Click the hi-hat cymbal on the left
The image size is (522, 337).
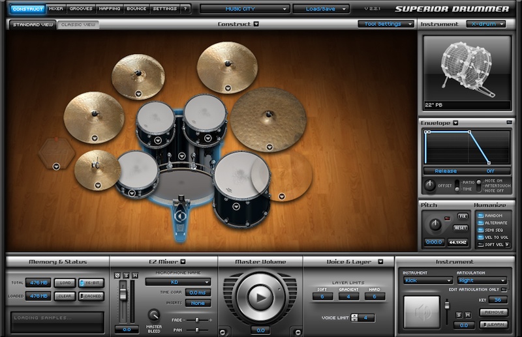[x=97, y=168]
